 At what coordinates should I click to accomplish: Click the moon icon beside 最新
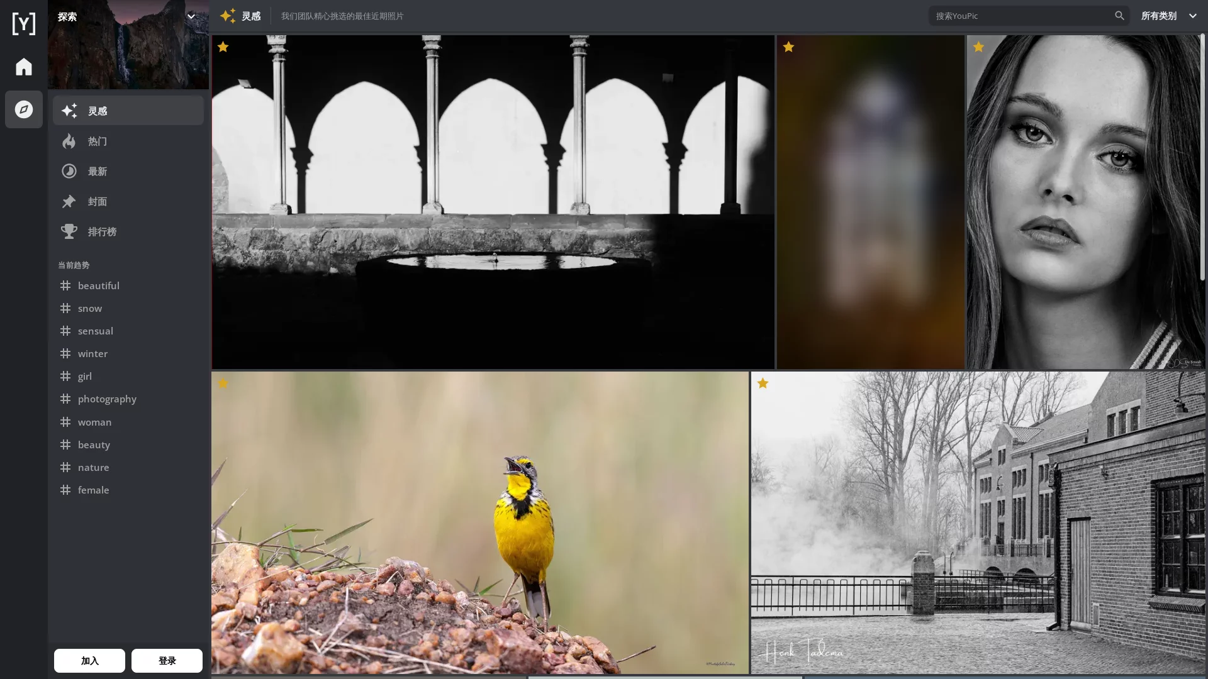coord(69,172)
